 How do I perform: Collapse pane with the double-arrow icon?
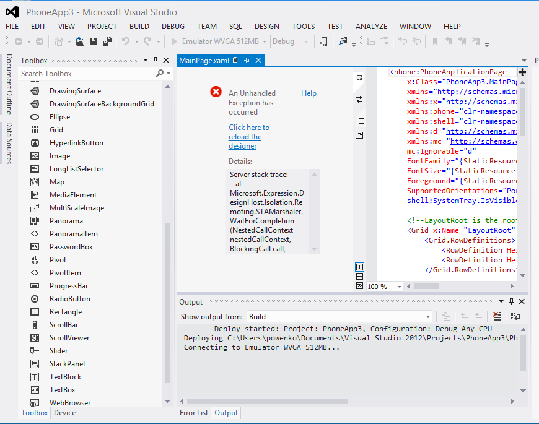(359, 285)
